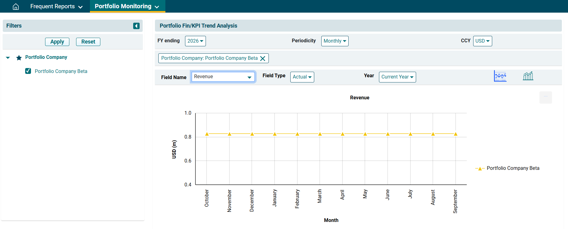Collapse the Portfolio Company tree group

click(x=8, y=58)
